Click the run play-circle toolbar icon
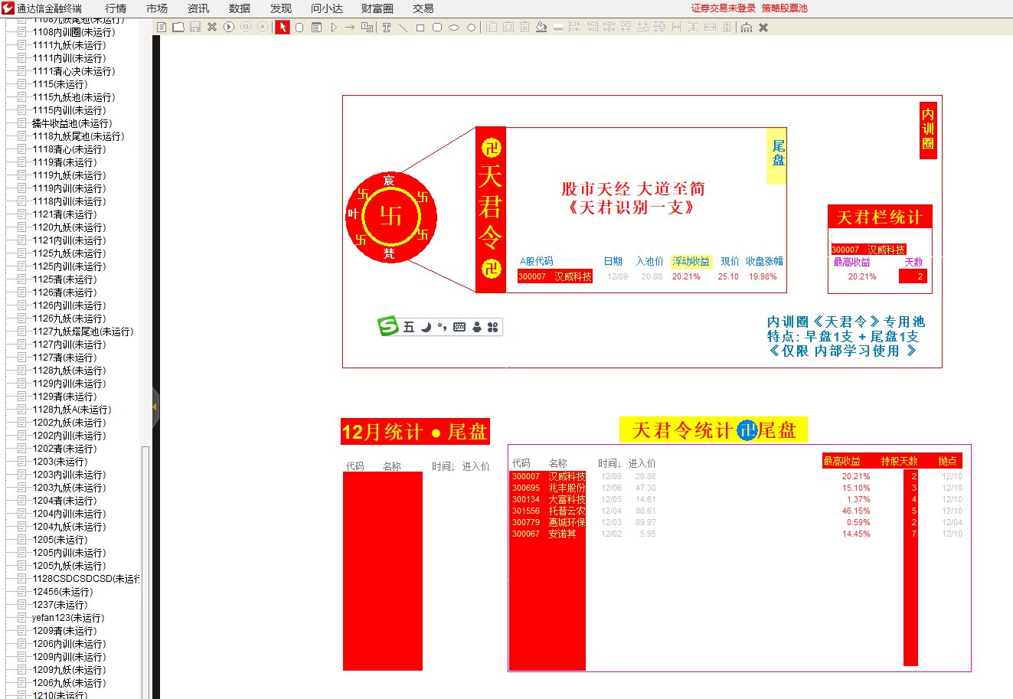Image resolution: width=1013 pixels, height=699 pixels. pyautogui.click(x=229, y=28)
